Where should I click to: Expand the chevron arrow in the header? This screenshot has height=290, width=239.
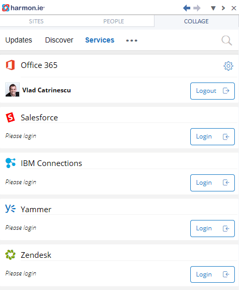223,8
